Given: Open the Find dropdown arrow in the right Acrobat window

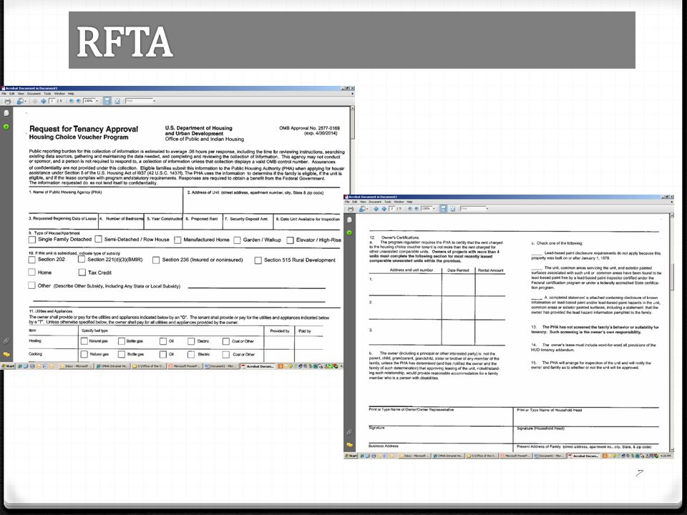Looking at the screenshot, I should (x=487, y=209).
